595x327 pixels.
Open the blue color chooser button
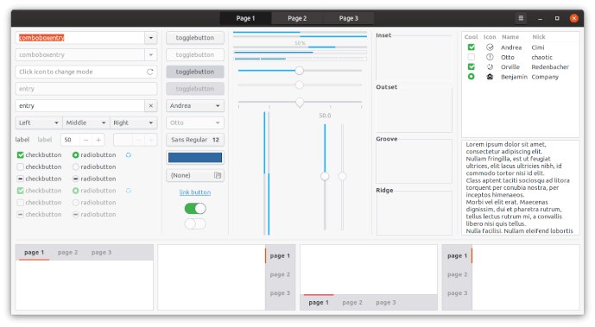(x=195, y=158)
